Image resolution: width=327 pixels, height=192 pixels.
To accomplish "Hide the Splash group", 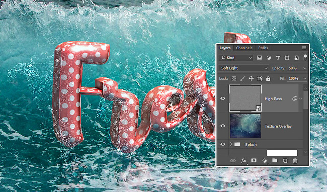I will point(223,144).
